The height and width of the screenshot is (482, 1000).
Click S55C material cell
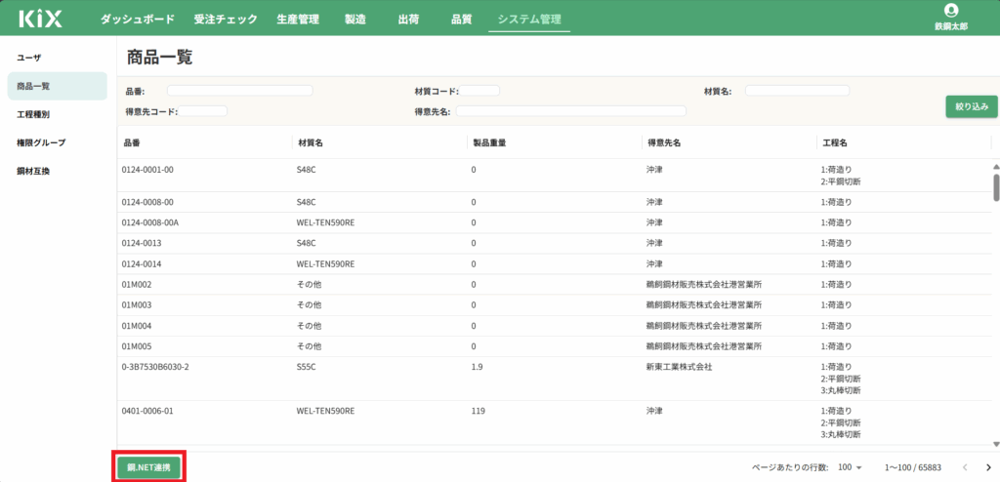click(306, 367)
